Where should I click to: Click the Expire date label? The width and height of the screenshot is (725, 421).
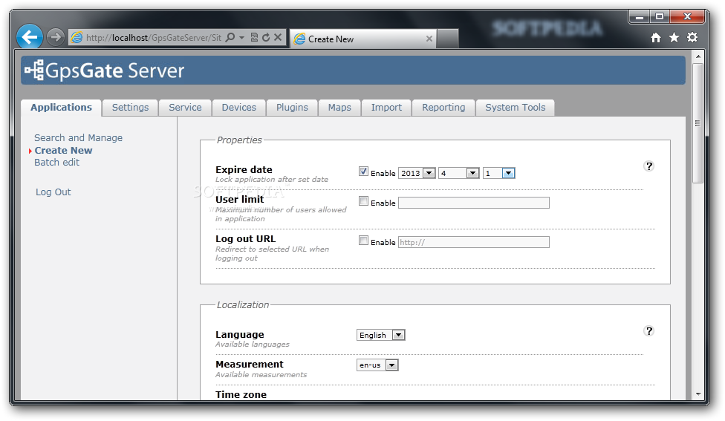pyautogui.click(x=244, y=169)
